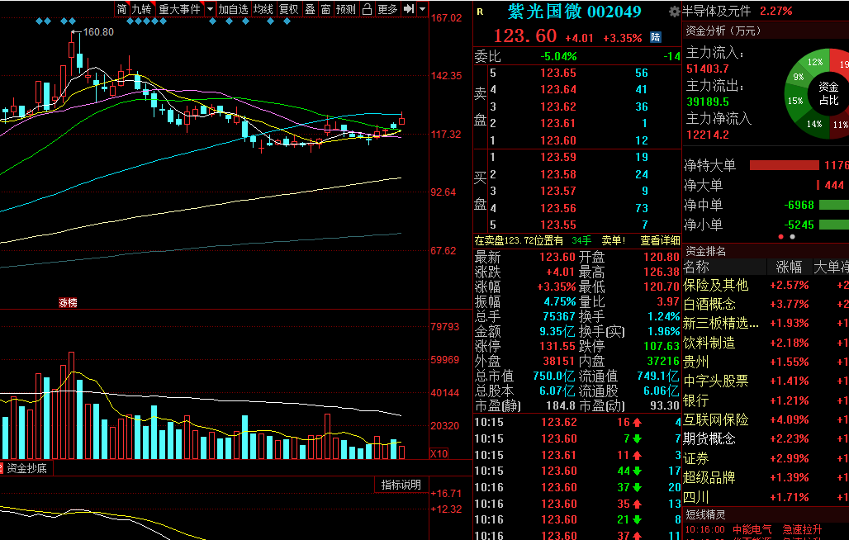The width and height of the screenshot is (849, 540).
Task: Click the 查看详细 link
Action: (660, 240)
